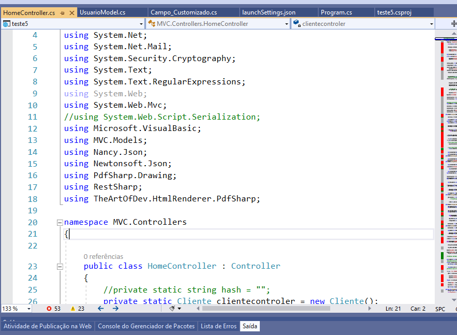Click the code cleanup broom icon
The height and width of the screenshot is (335, 457).
point(172,308)
